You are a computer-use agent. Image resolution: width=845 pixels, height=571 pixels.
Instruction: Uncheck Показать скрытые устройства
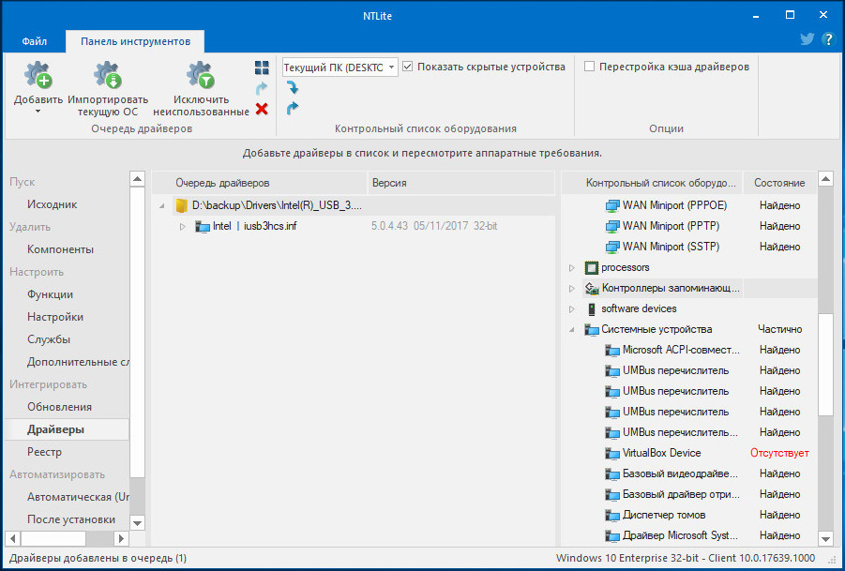[x=408, y=67]
